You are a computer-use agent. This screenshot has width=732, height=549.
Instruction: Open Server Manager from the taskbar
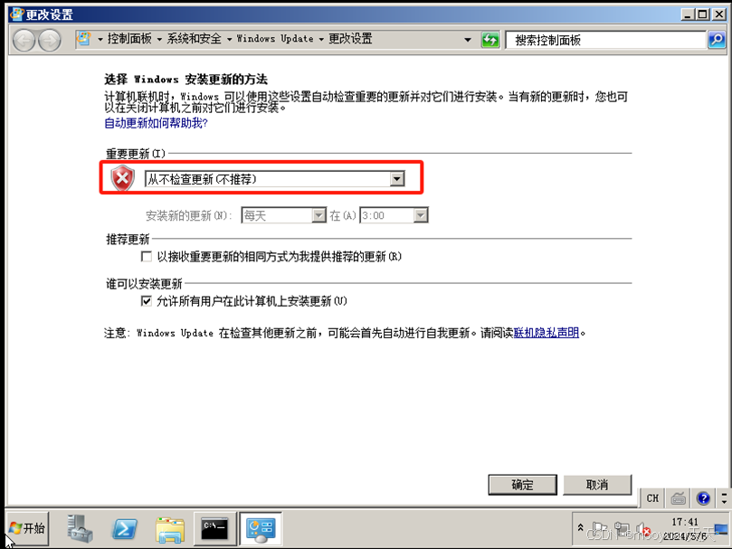[80, 528]
